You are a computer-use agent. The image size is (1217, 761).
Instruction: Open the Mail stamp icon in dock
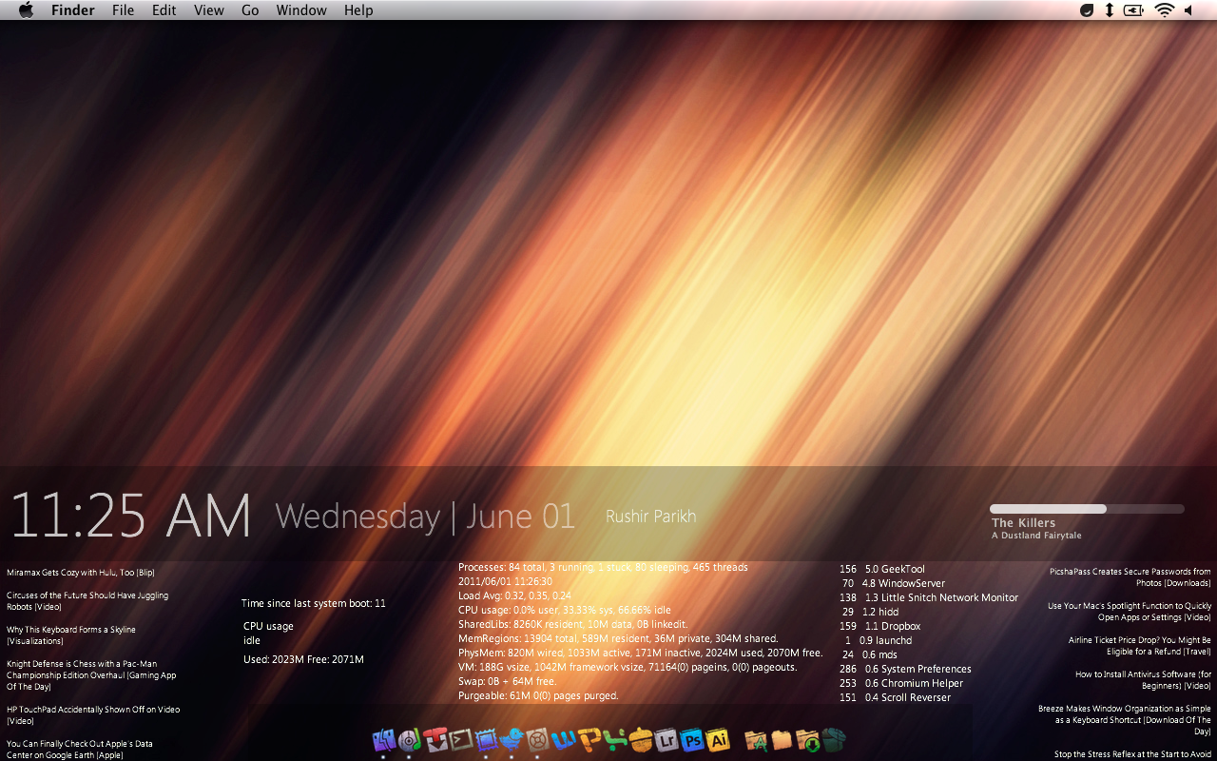487,739
